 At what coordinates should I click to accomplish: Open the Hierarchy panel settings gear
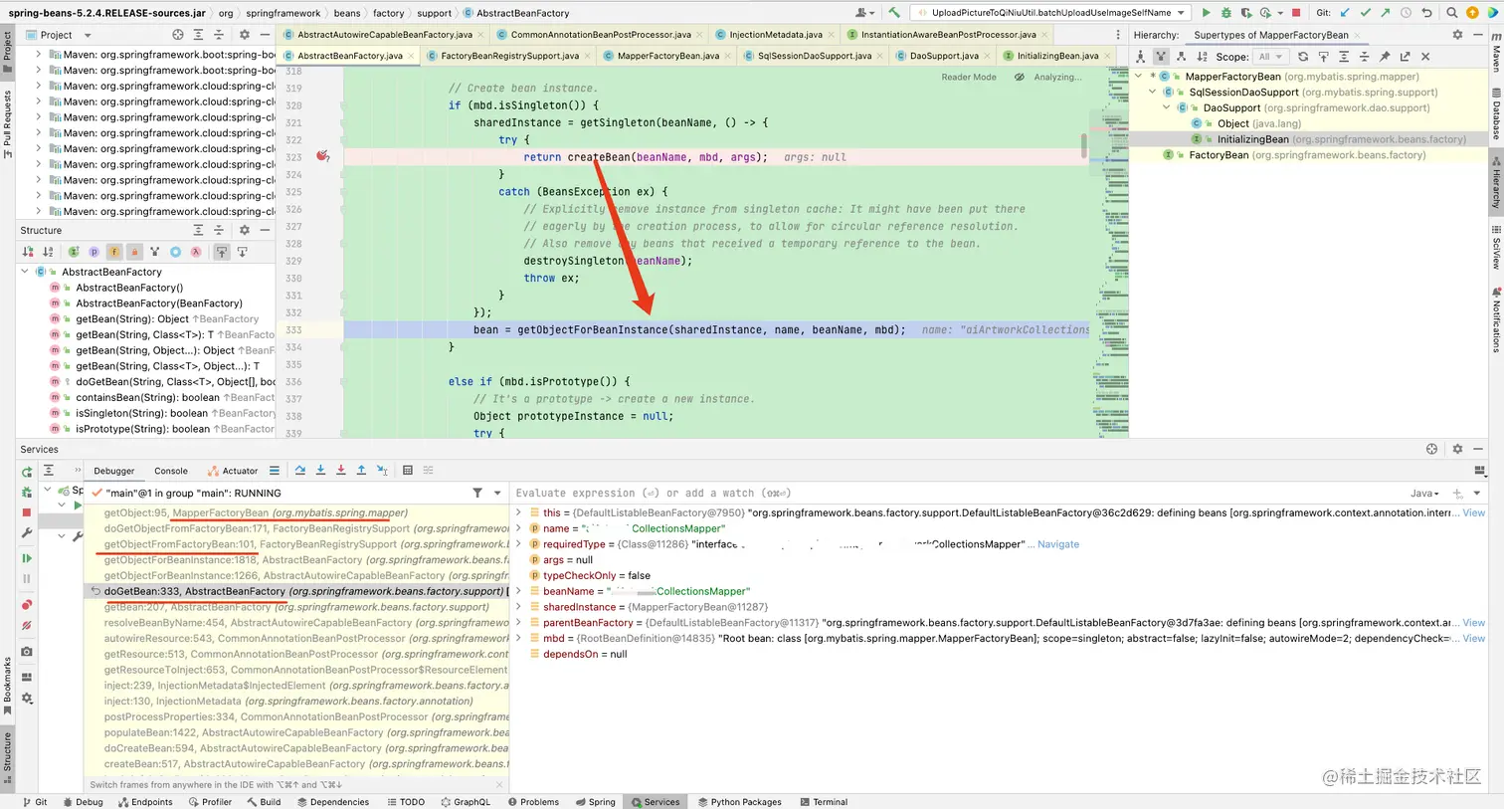1457,35
